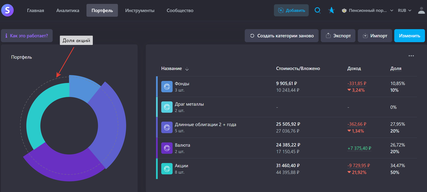Click the loss -331,85 ₽
Image resolution: width=427 pixels, height=192 pixels.
(x=357, y=84)
